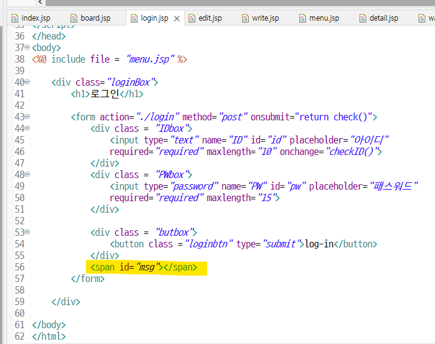Click the "loginbtn" class value
This screenshot has width=435, height=344.
tap(209, 244)
